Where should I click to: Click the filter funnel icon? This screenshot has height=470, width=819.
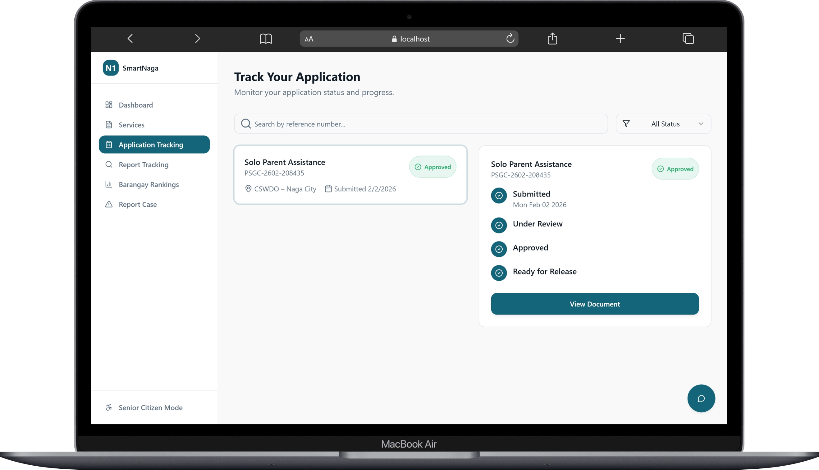coord(626,124)
